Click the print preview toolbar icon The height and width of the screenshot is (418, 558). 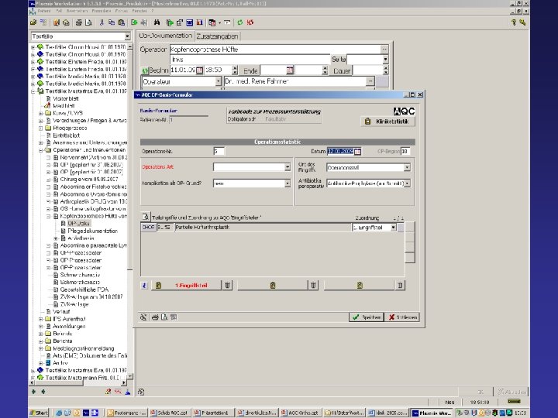click(x=88, y=22)
